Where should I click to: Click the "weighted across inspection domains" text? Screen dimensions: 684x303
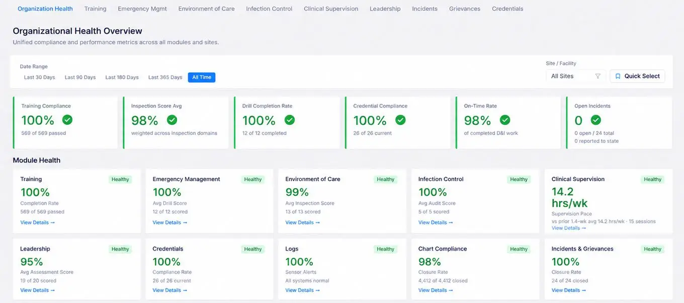tap(175, 133)
